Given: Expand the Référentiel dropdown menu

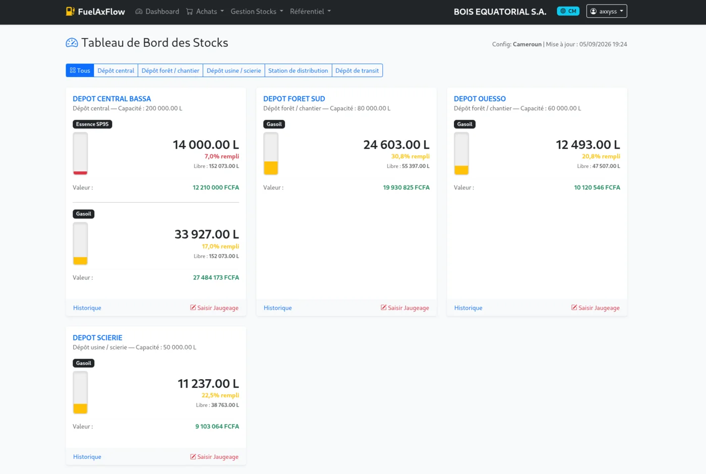Looking at the screenshot, I should [310, 12].
